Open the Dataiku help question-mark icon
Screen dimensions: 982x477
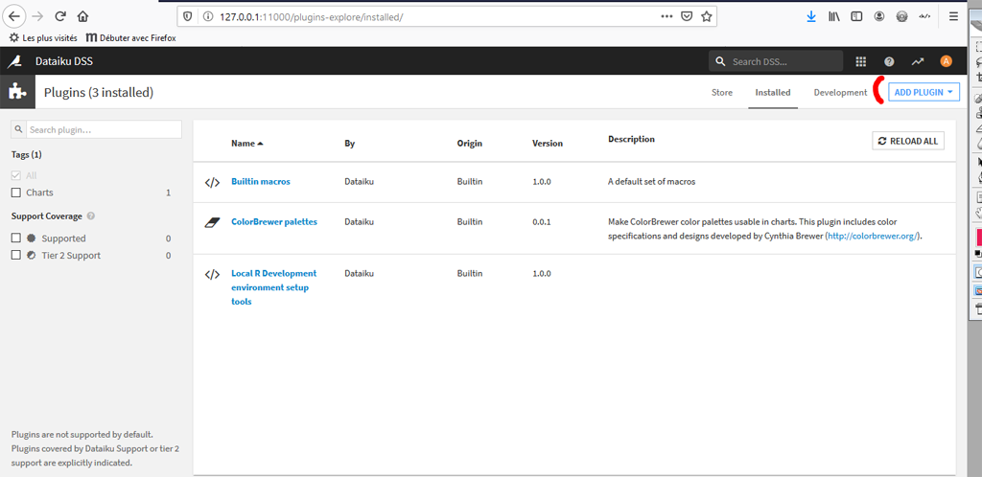coord(889,61)
